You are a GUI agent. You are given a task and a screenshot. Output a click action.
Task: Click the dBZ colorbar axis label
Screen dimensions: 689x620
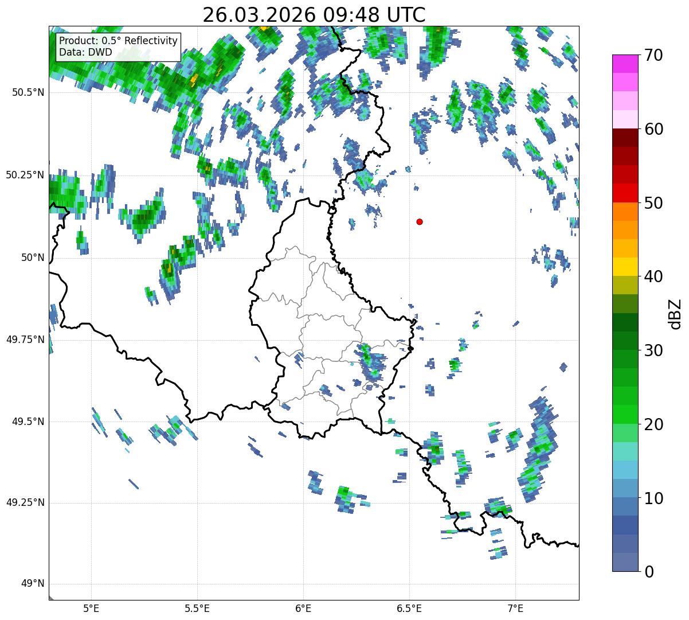(675, 313)
